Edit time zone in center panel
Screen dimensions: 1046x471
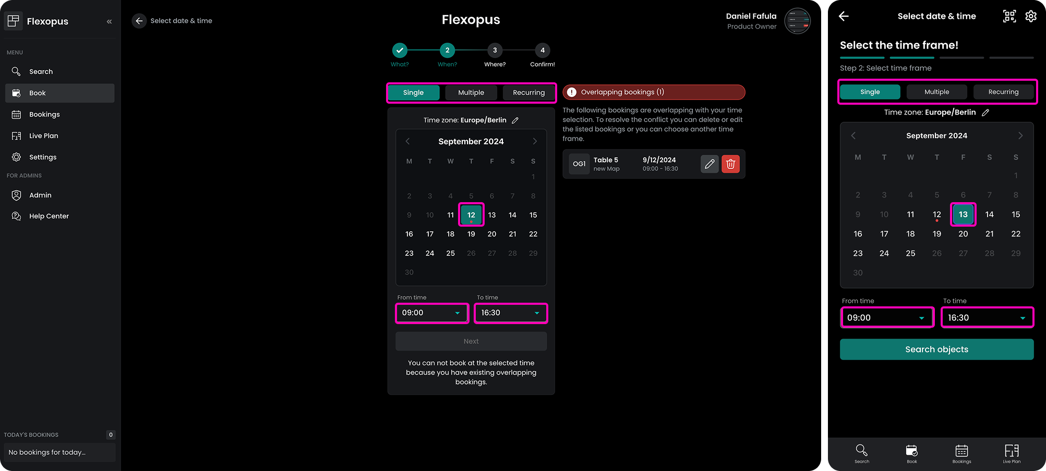(515, 120)
